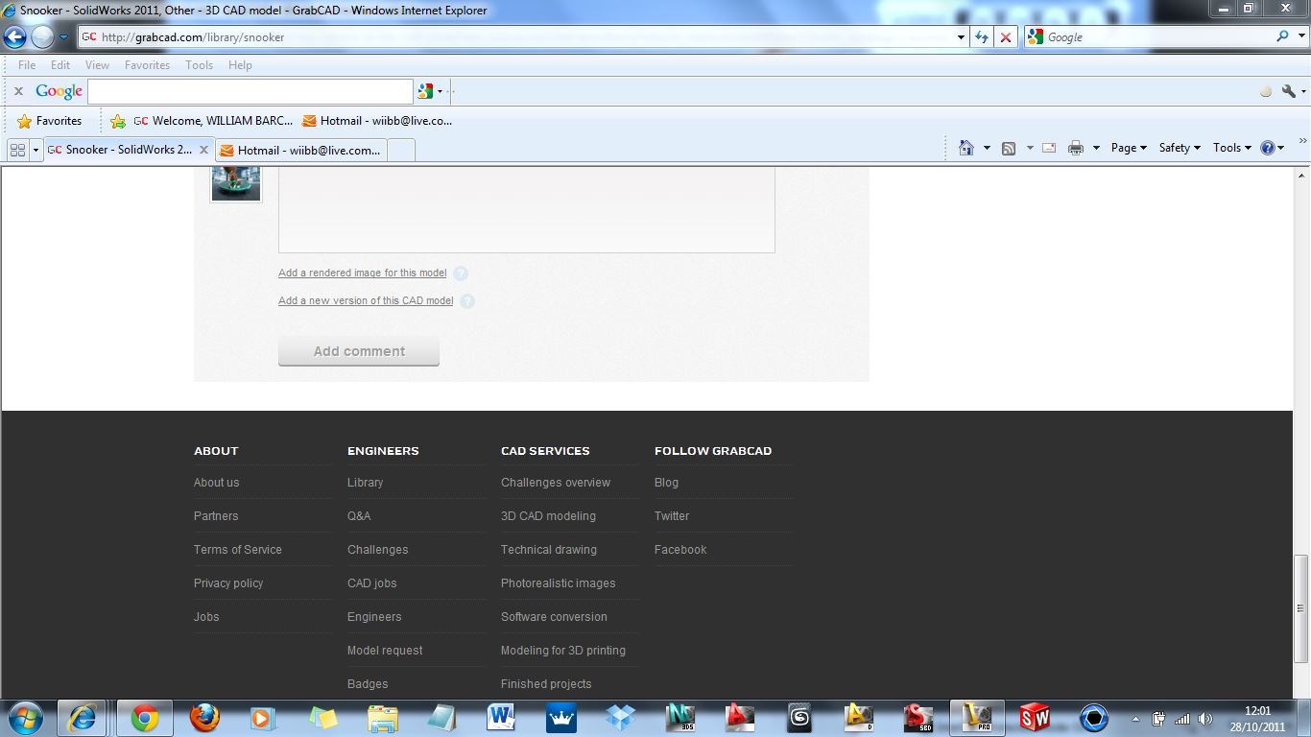Click the Windows Start button
This screenshot has width=1311, height=737.
pos(25,718)
